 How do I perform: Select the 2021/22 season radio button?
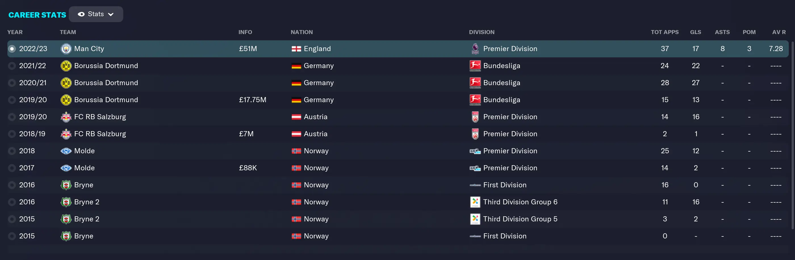point(12,66)
